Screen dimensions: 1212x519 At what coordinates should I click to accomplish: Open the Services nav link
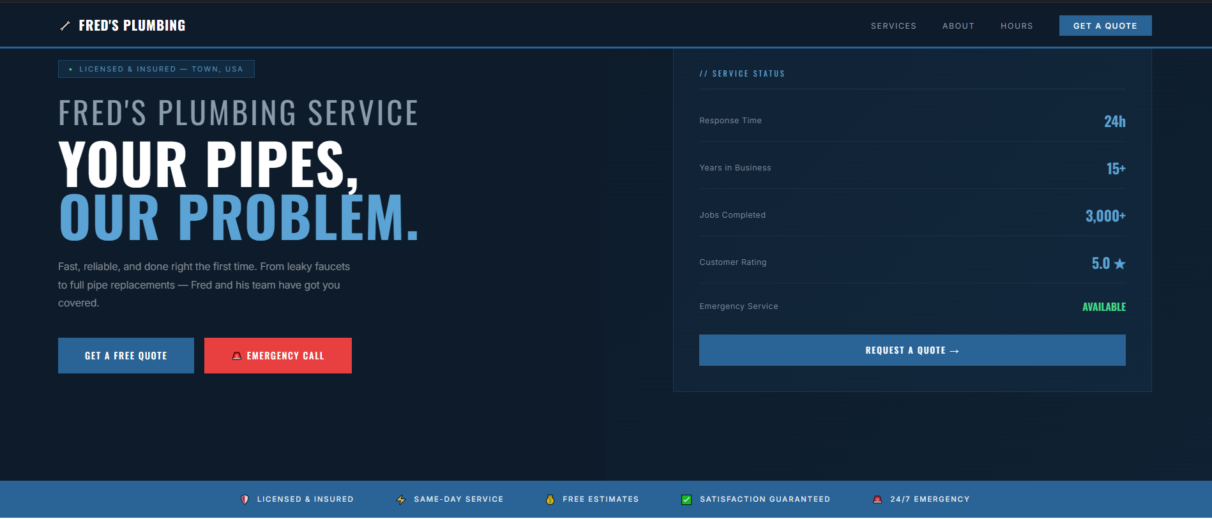pos(893,26)
